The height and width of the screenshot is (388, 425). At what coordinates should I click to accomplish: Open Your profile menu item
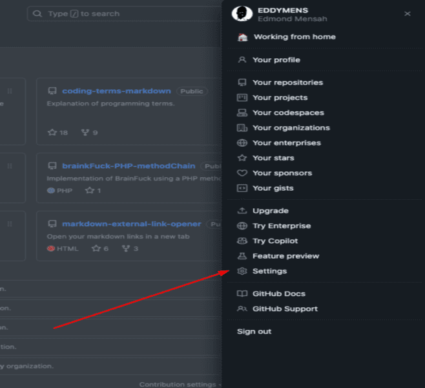276,60
